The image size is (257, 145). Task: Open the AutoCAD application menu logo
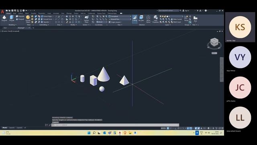pos(2,12)
